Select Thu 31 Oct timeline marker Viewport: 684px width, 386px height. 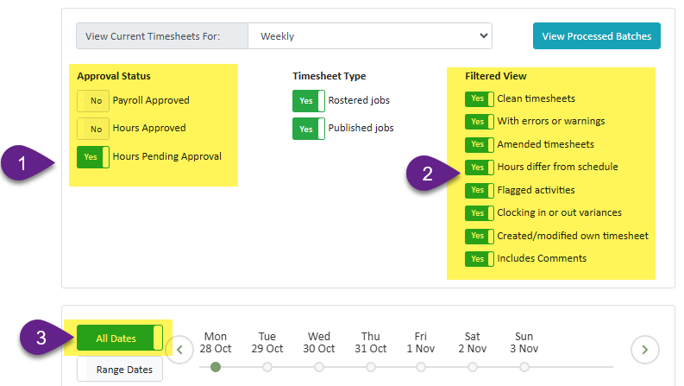[371, 367]
